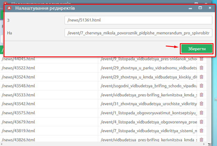Delete the redirect row for /news/44045.html
The width and height of the screenshot is (217, 146).
click(x=201, y=59)
